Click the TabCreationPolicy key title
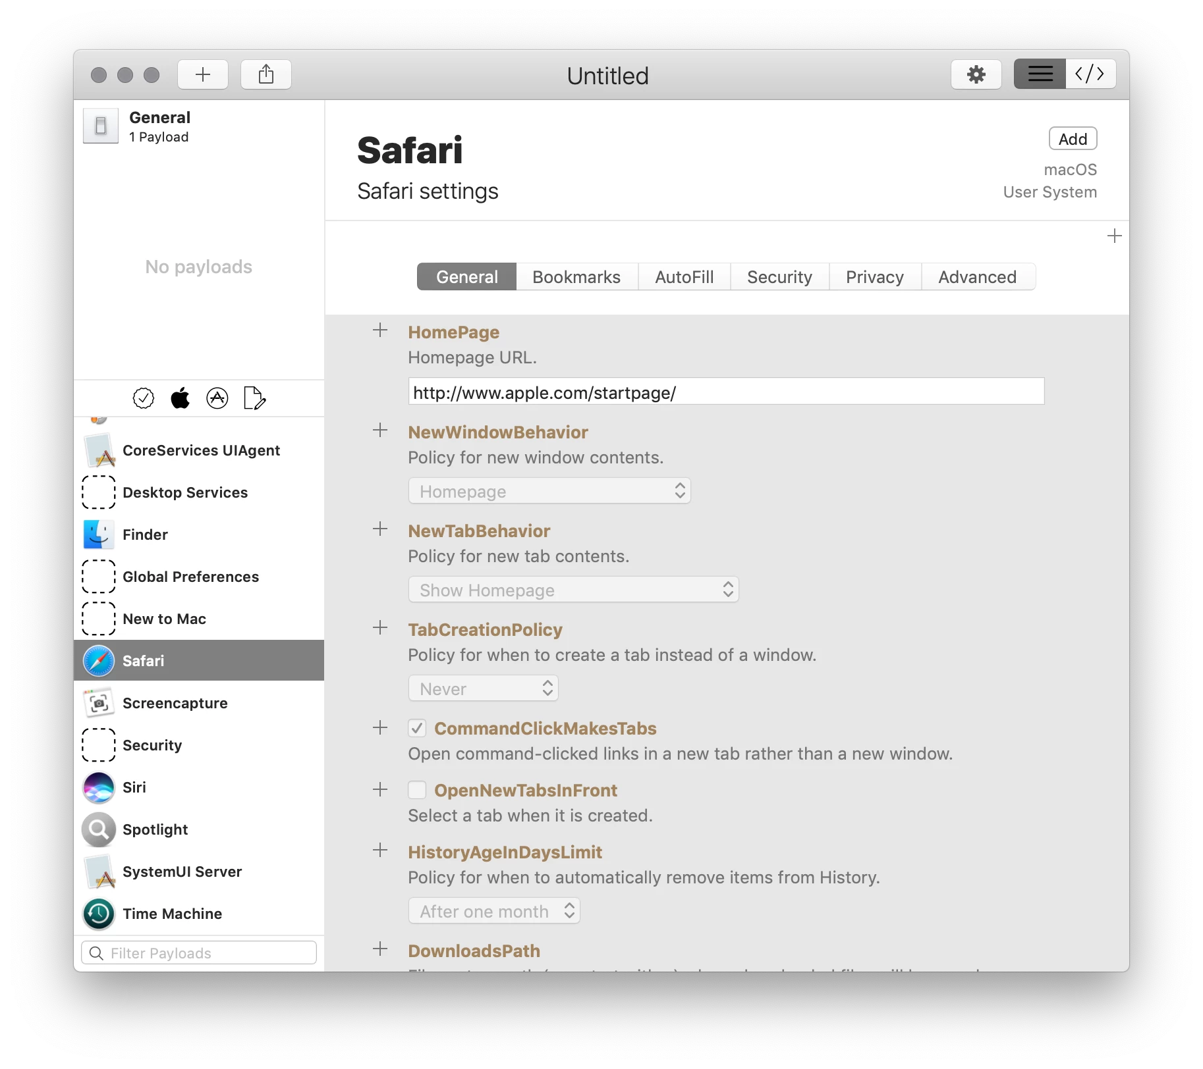Screen dimensions: 1203x1069 [485, 630]
